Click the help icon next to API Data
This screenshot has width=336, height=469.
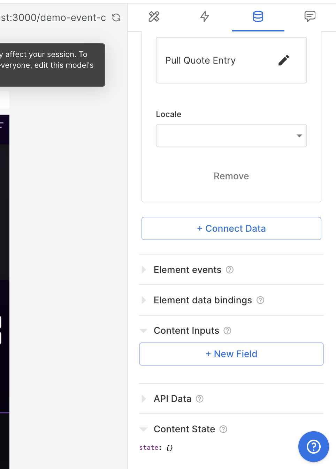click(x=199, y=399)
